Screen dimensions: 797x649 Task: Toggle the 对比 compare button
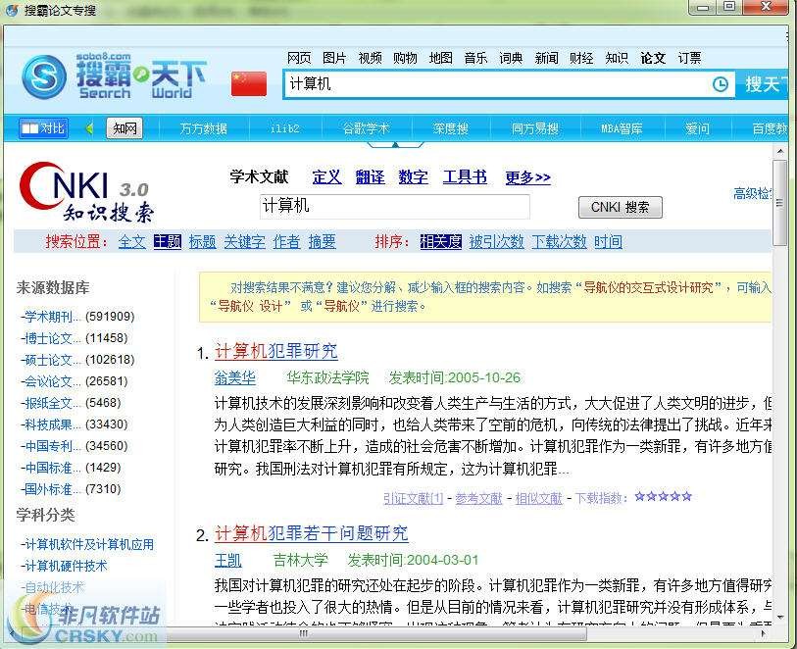(44, 128)
